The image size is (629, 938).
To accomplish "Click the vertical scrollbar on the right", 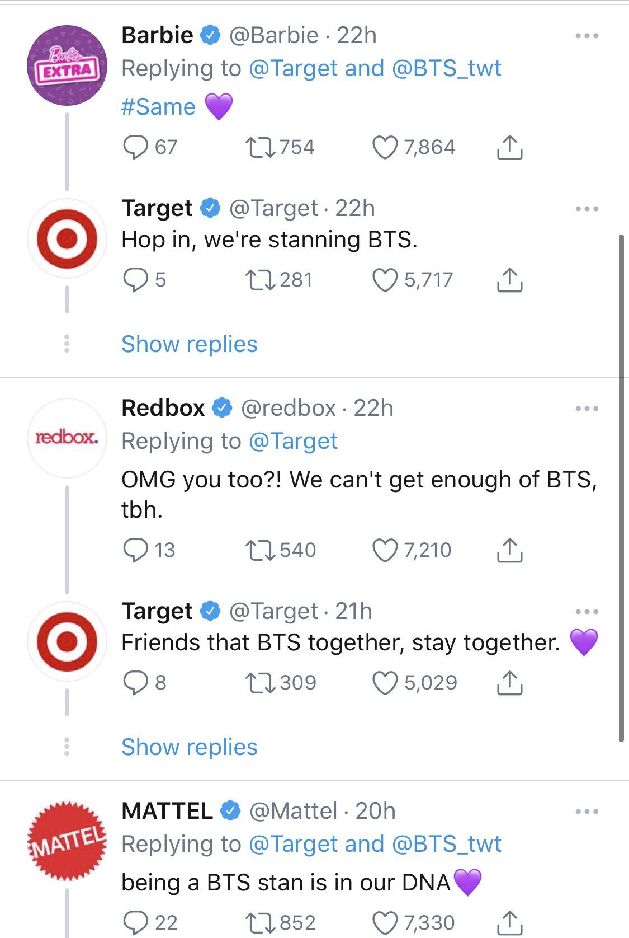I will 621,487.
